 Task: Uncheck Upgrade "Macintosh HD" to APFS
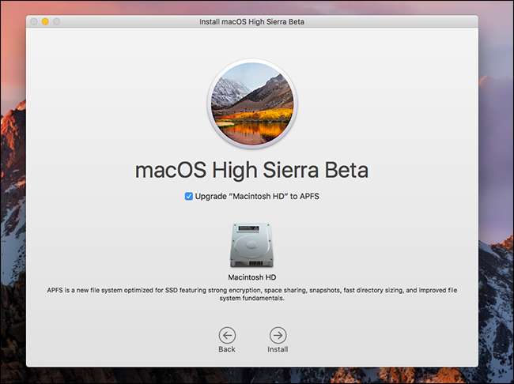tap(188, 196)
